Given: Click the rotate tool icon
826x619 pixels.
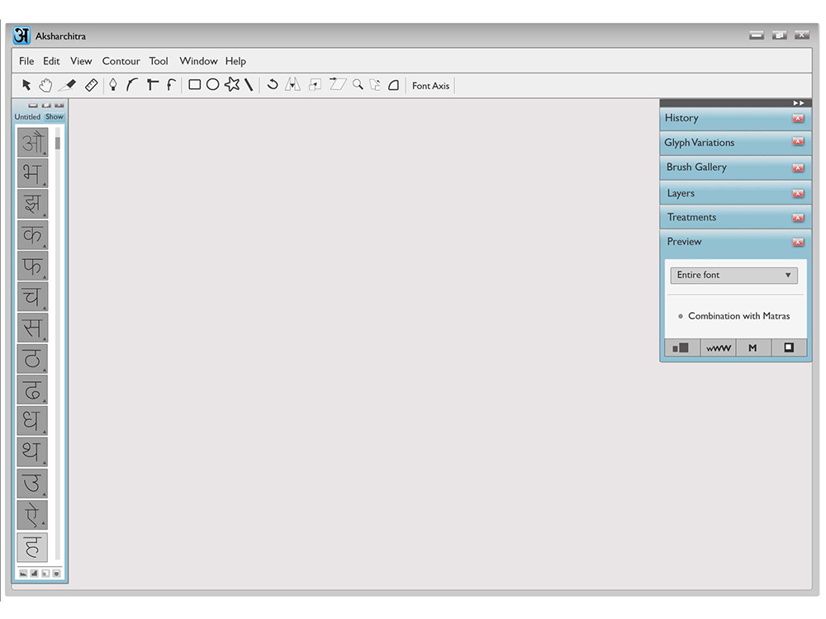Looking at the screenshot, I should pyautogui.click(x=273, y=85).
